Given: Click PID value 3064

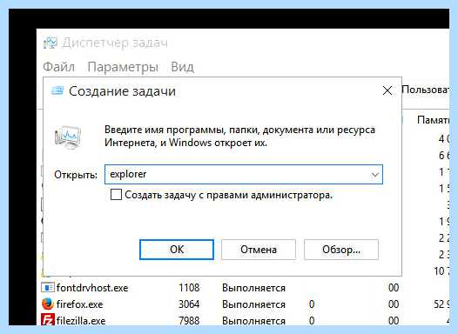Looking at the screenshot, I should (189, 304).
